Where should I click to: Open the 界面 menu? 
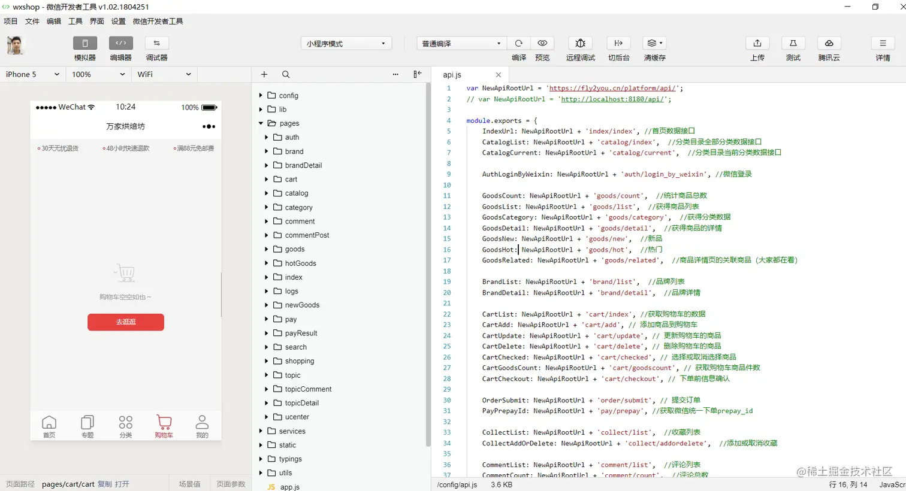(97, 21)
